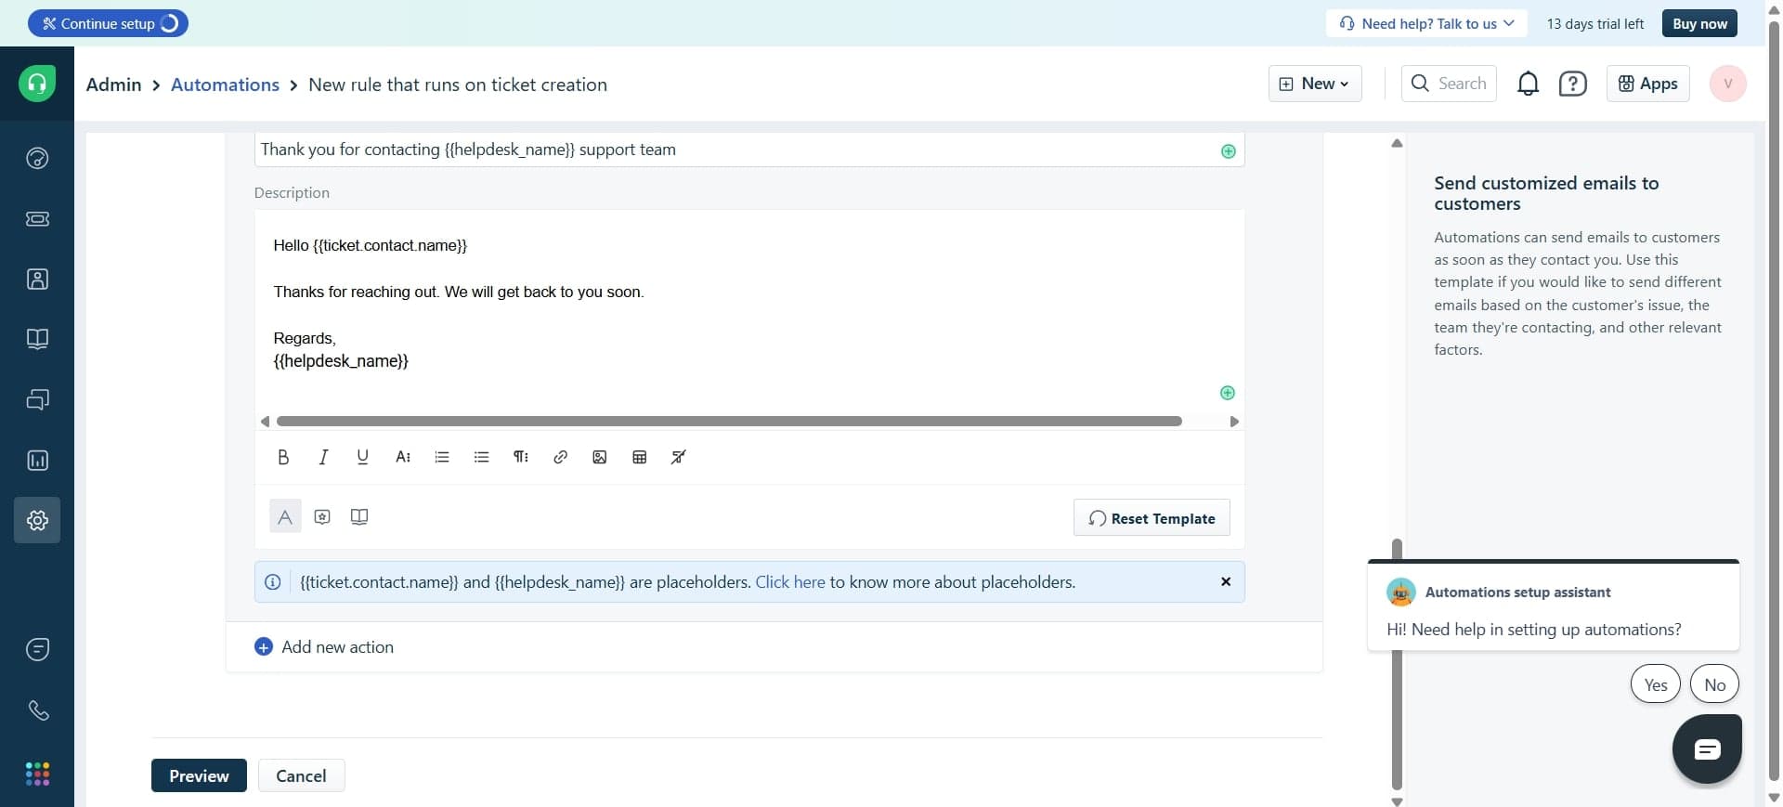Click the Preview button
Viewport: 1783px width, 807px height.
coord(199,776)
